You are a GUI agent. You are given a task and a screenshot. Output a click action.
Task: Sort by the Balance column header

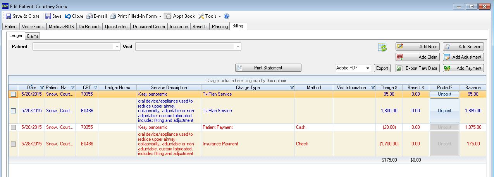click(473, 88)
